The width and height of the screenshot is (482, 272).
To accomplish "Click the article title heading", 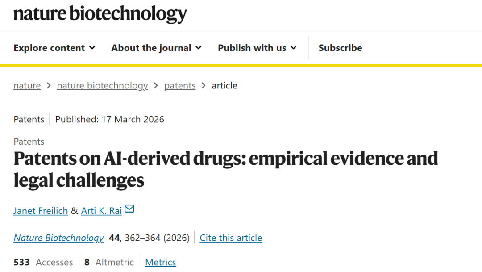I will 225,170.
